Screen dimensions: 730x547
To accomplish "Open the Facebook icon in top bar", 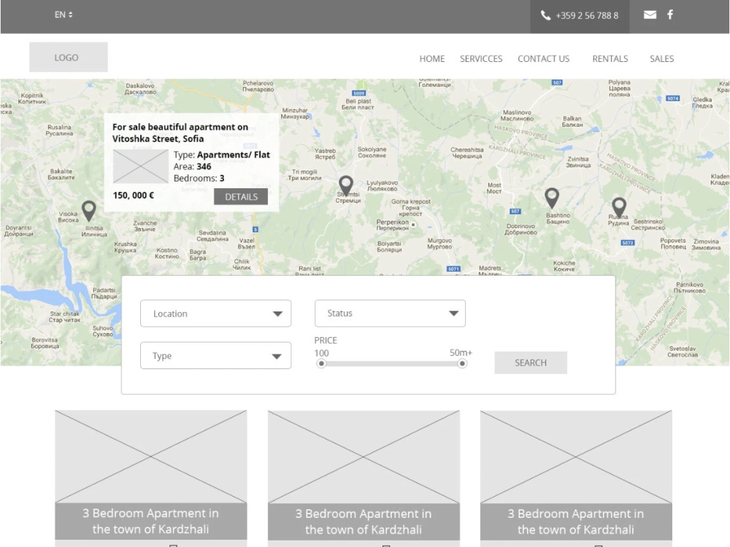I will (x=670, y=15).
